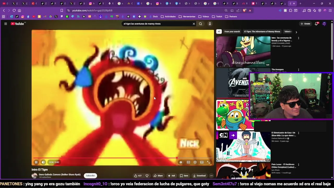Open 'El Sintetizador de Gary' video thumbnail

tap(243, 147)
